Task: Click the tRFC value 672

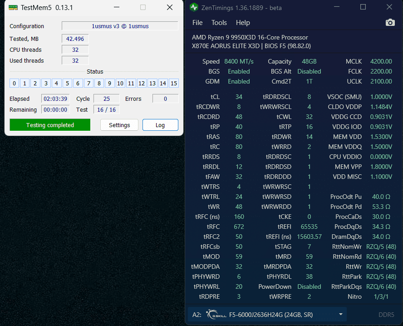Action: click(239, 227)
